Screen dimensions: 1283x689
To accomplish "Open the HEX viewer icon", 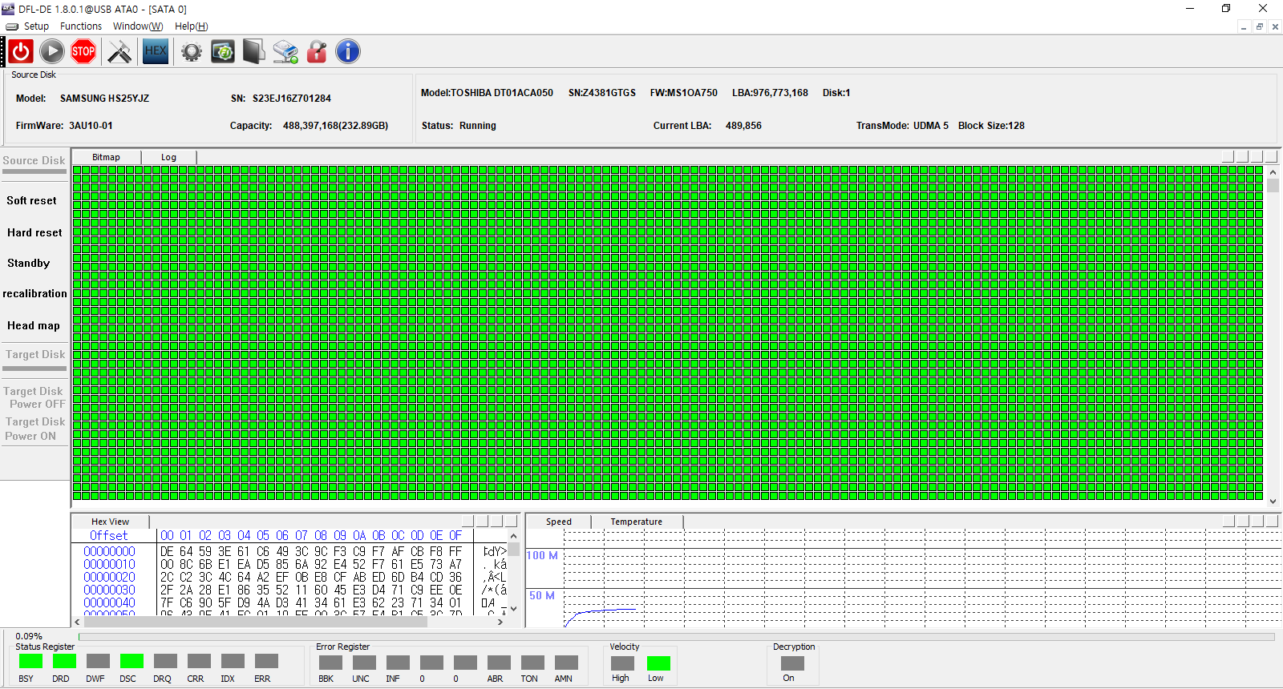I will click(156, 52).
